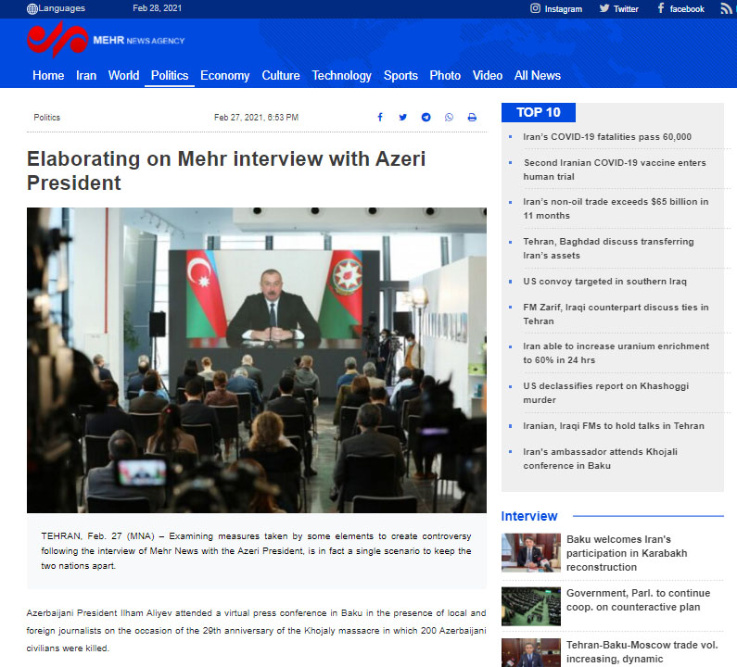The image size is (737, 667).
Task: Go to the Politics navigation tab
Action: 170,76
